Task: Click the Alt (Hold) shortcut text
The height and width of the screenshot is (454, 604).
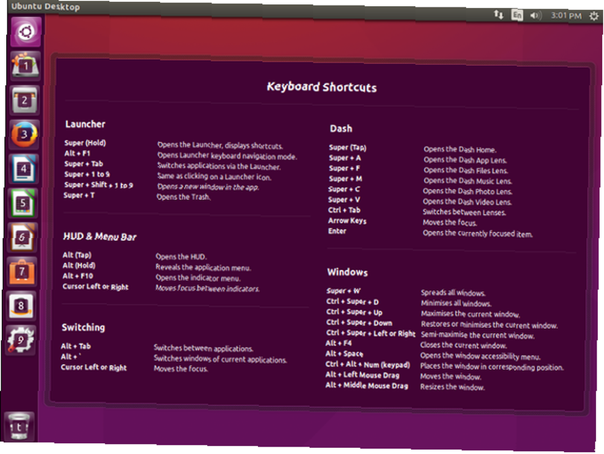Action: [x=79, y=265]
